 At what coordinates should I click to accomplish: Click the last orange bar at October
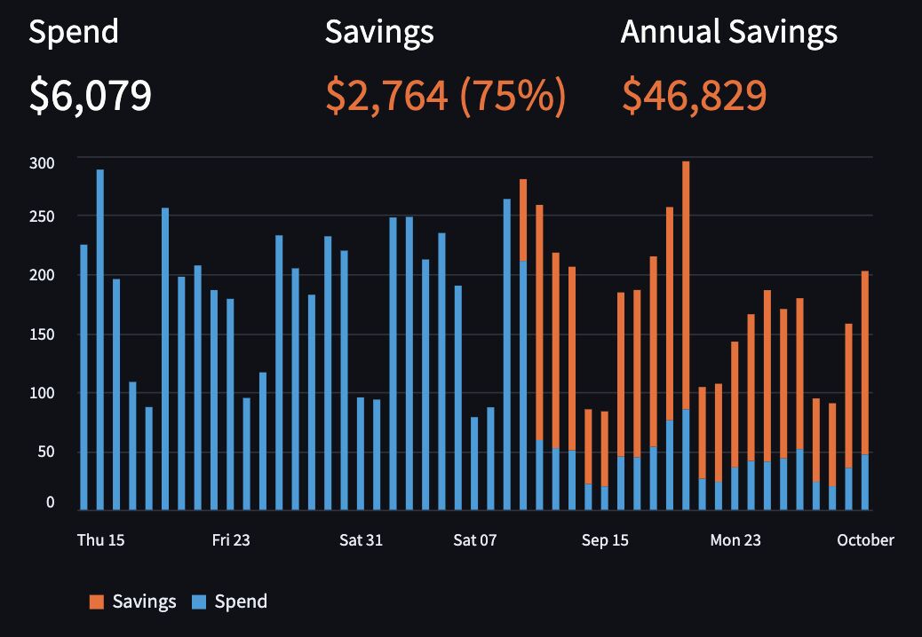(865, 363)
